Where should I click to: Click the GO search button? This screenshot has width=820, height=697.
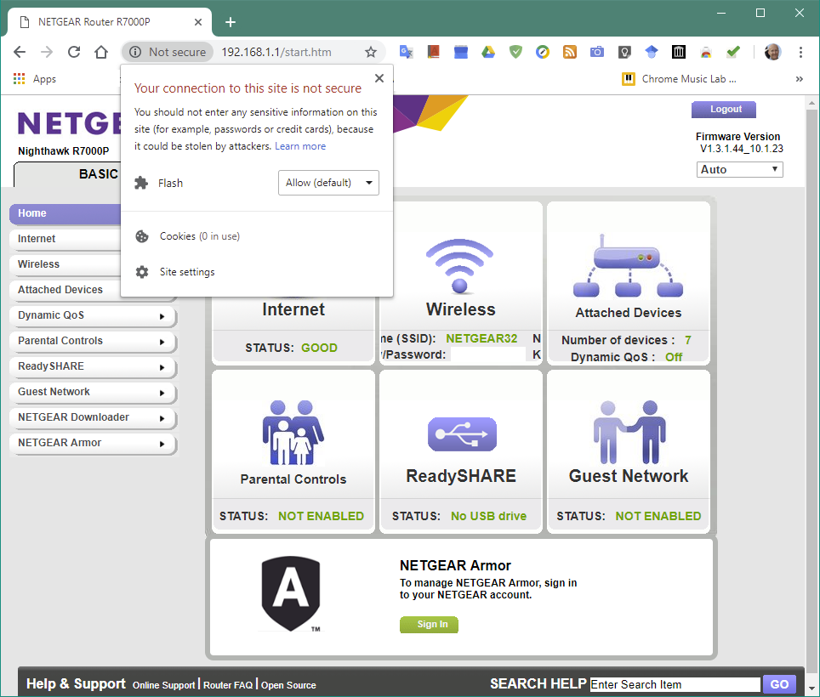point(779,684)
